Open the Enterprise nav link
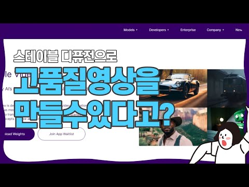 click(x=188, y=30)
